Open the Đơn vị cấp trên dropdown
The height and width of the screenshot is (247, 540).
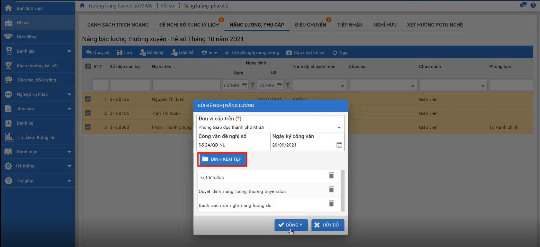(339, 127)
